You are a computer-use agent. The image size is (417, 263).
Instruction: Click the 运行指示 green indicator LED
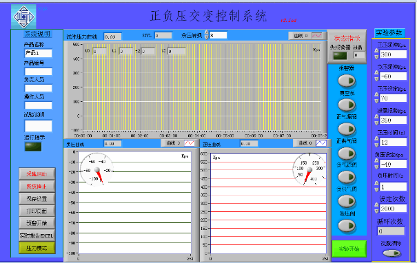33,147
